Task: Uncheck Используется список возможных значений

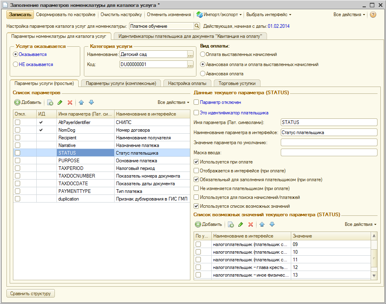Action: tap(196, 206)
